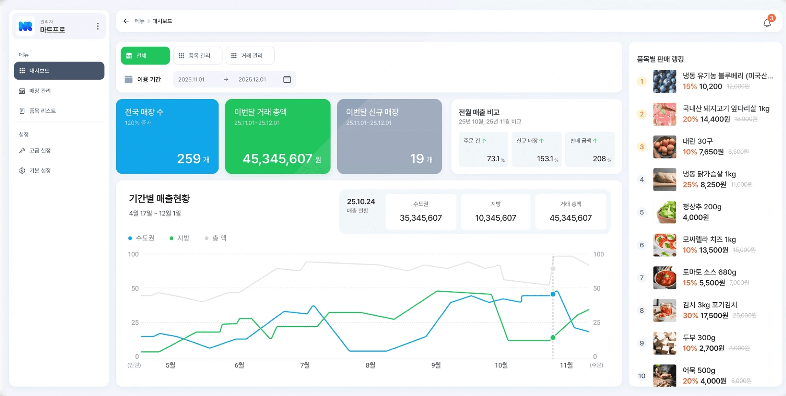Click the back arrow in the breadcrumb
786x396 pixels.
click(126, 21)
